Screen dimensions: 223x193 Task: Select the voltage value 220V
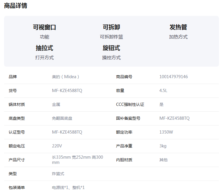pyautogui.click(x=57, y=146)
